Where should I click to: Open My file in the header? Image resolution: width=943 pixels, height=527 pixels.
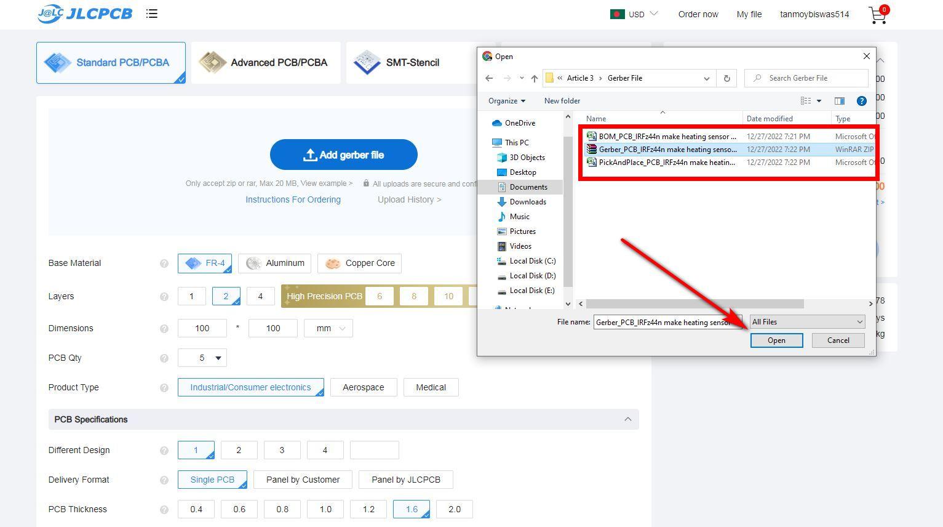pyautogui.click(x=749, y=14)
